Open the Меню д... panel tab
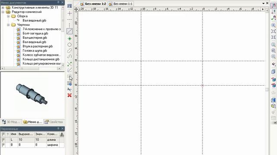Image resolution: width=277 pixels, height=155 pixels. point(33,122)
